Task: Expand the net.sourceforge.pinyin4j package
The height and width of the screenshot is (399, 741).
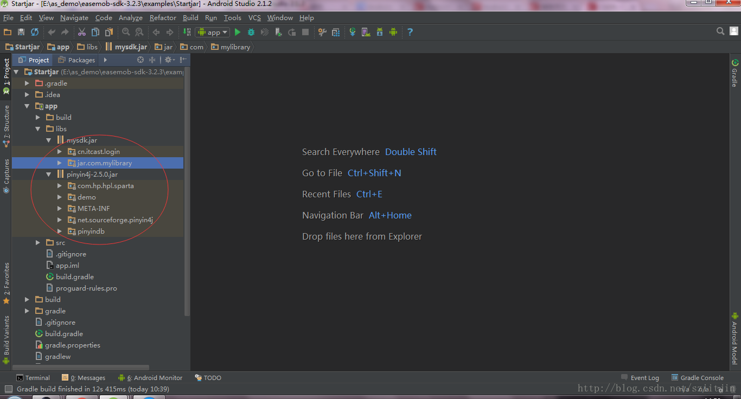Action: coord(60,220)
